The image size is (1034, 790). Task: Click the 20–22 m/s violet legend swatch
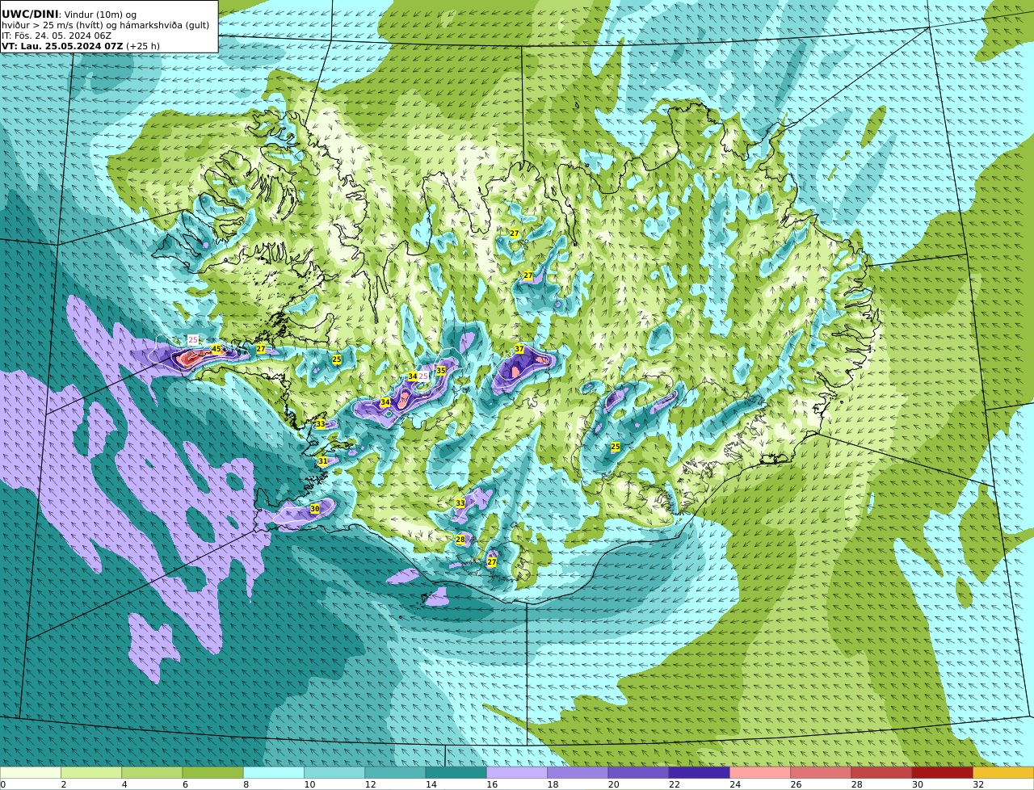tap(638, 773)
